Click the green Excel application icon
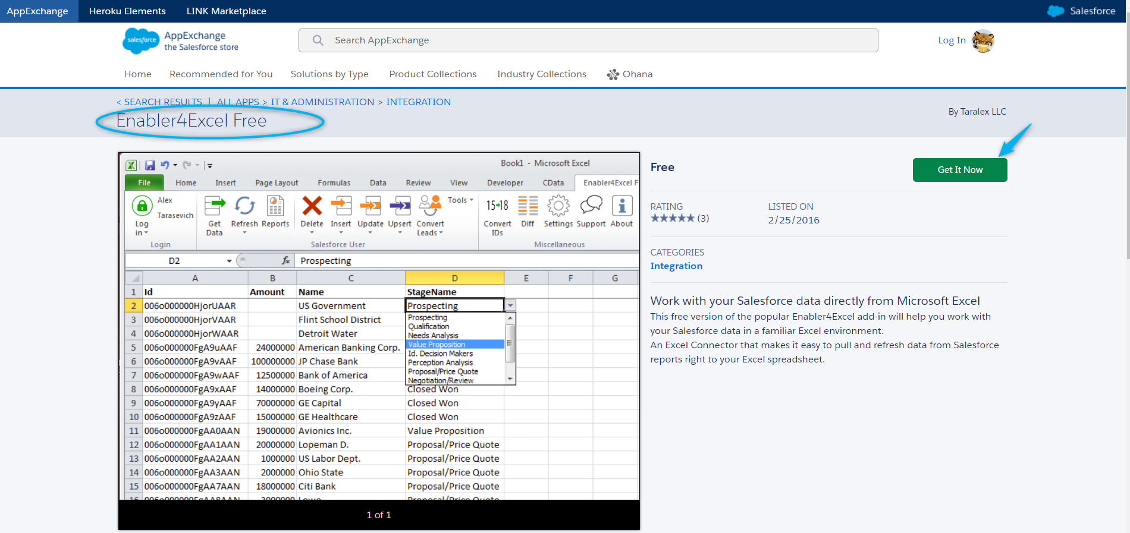The image size is (1130, 533). 131,165
